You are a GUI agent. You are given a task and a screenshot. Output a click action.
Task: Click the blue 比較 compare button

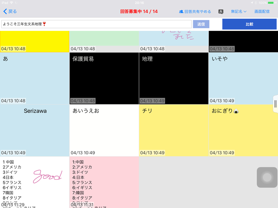[x=249, y=25]
